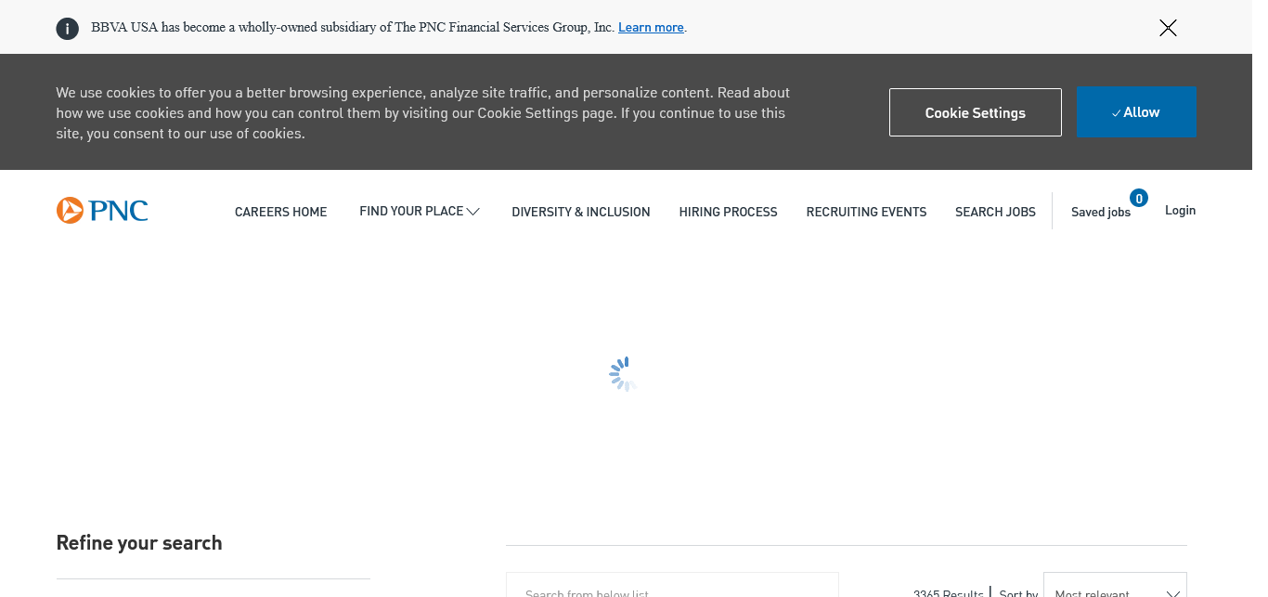Click the Refine your search heading
Screen dimensions: 1268x597
click(x=139, y=543)
